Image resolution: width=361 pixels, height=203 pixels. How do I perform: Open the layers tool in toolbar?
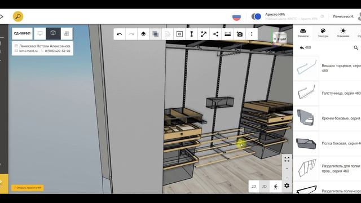click(143, 34)
